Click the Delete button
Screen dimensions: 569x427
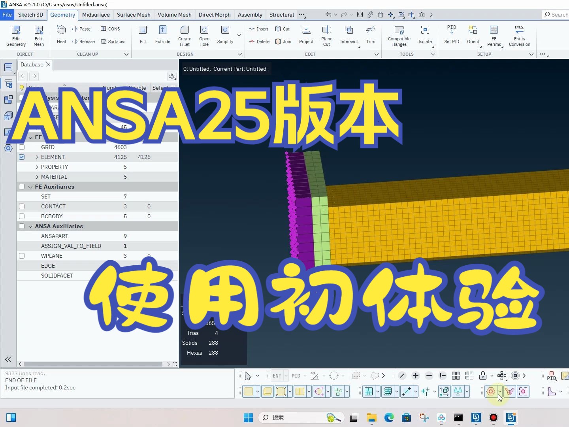click(259, 42)
